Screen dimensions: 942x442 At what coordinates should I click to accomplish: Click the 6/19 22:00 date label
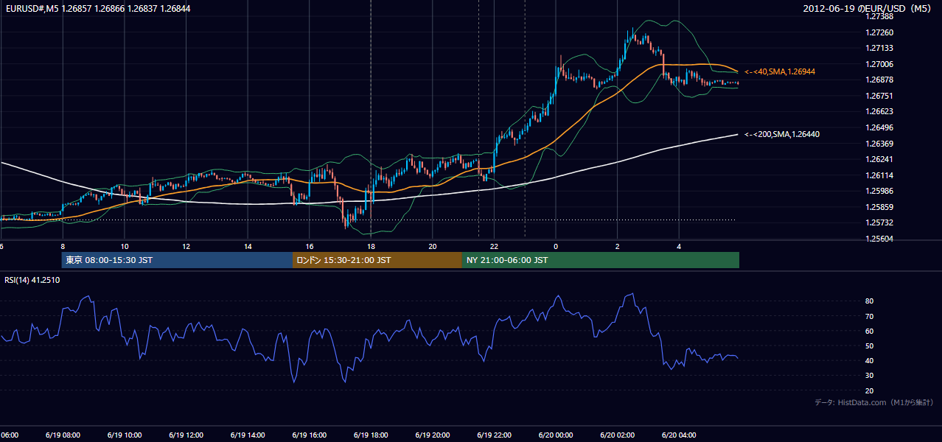494,435
